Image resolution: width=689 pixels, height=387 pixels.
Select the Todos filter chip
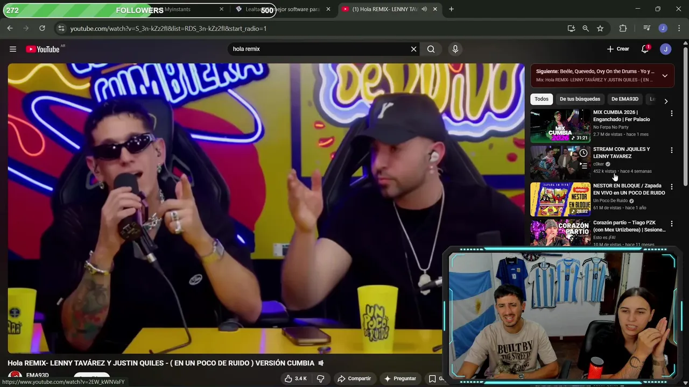pos(542,99)
